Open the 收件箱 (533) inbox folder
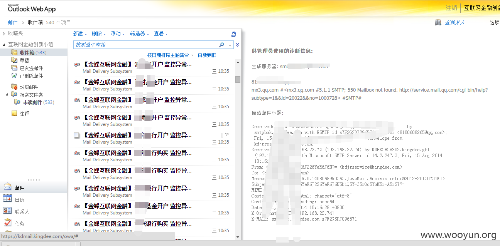The width and height of the screenshot is (500, 246). pyautogui.click(x=33, y=53)
